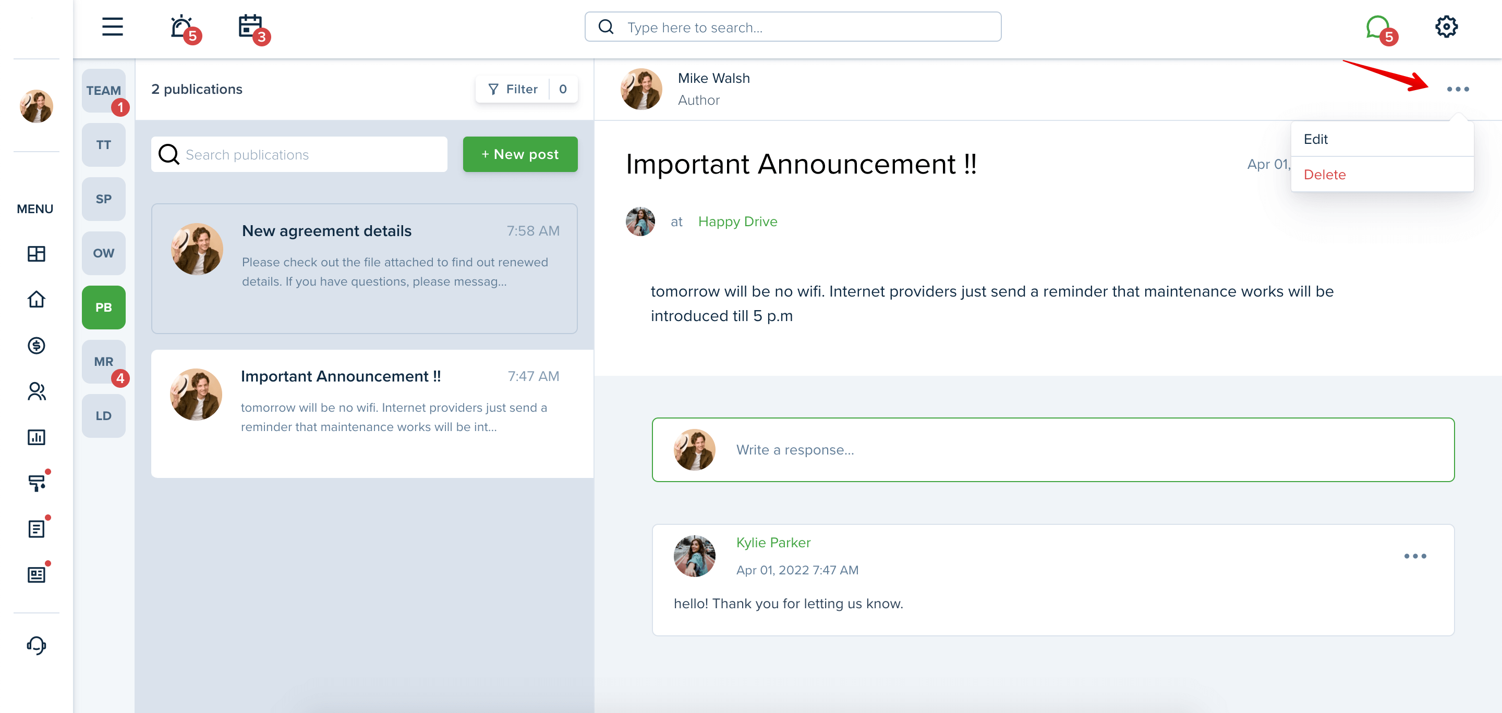
Task: Open bar chart reports icon
Action: pos(36,437)
